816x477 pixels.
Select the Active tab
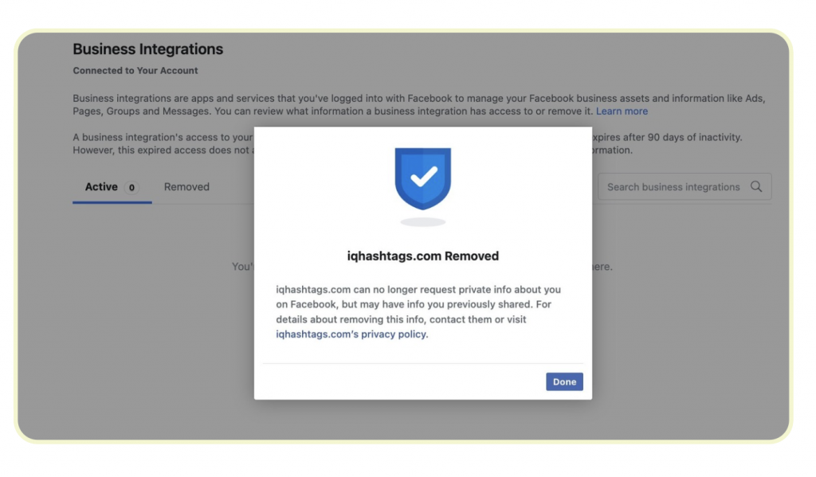click(101, 187)
